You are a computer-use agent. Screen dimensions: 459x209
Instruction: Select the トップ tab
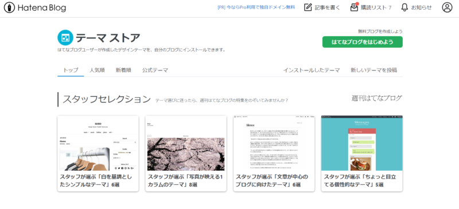71,70
